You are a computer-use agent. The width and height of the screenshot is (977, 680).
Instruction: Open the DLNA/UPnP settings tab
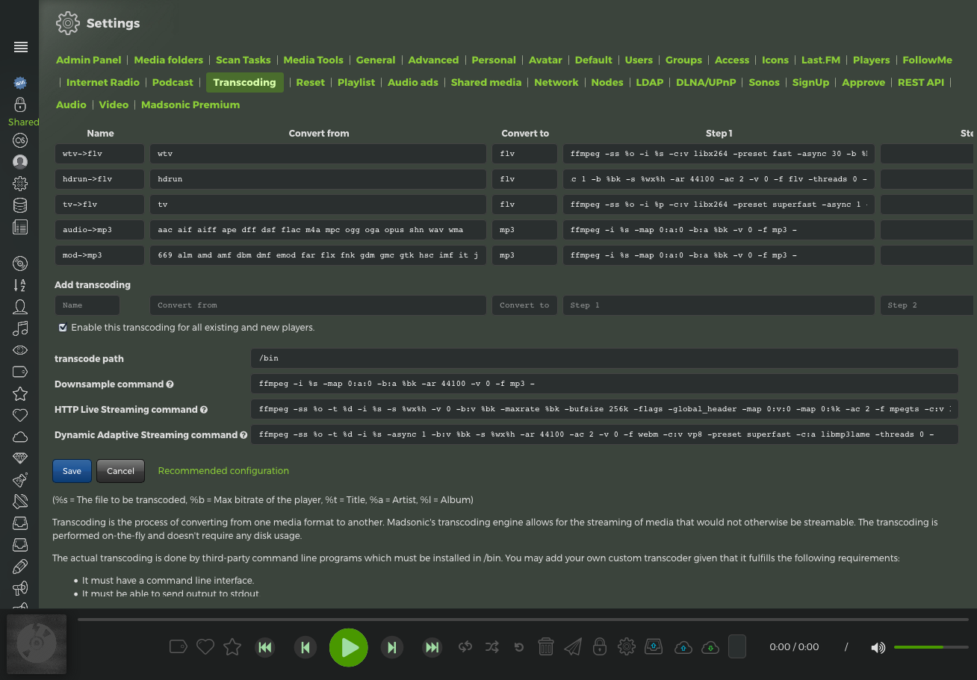706,82
